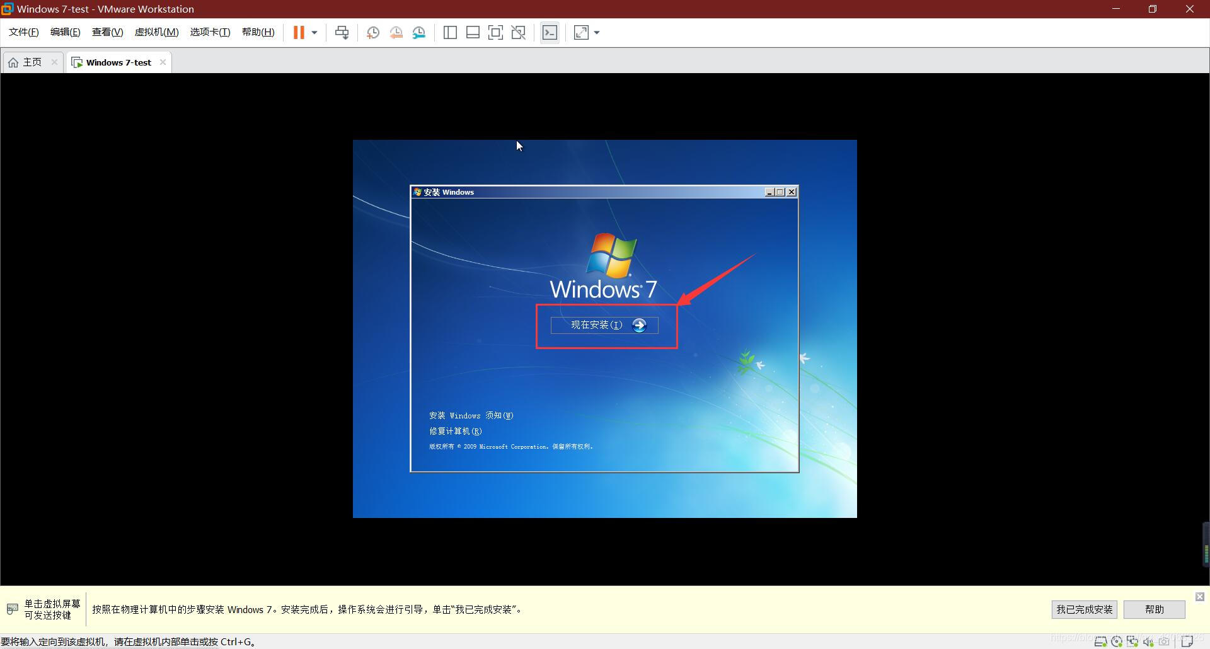Click the sound card status icon

(1148, 641)
